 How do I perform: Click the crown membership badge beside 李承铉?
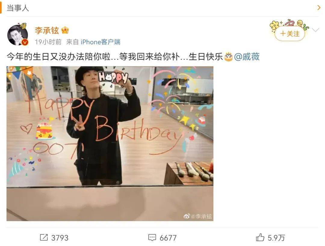pyautogui.click(x=65, y=30)
